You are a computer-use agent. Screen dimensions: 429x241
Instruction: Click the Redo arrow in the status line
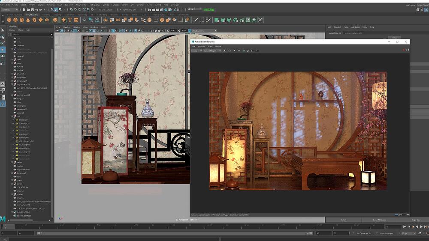click(x=41, y=10)
